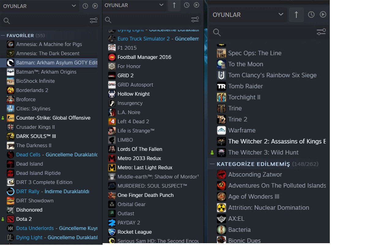Click the recent clock icon in left panel
Viewport: 392px width, 245px height.
click(85, 6)
